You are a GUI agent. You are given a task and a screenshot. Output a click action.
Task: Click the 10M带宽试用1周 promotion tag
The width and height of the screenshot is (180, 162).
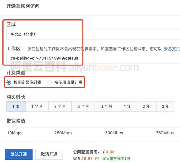coord(116,158)
